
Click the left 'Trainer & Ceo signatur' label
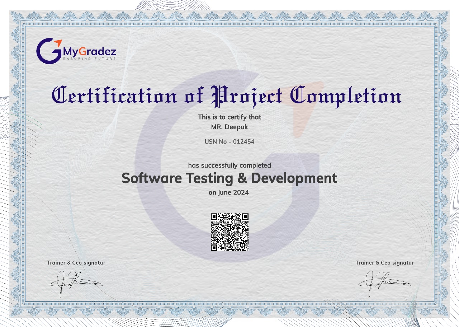pyautogui.click(x=76, y=263)
